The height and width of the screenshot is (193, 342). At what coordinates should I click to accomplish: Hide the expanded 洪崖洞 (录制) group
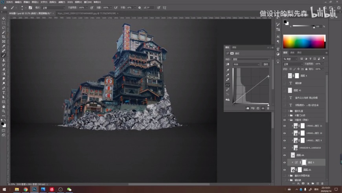(x=285, y=120)
